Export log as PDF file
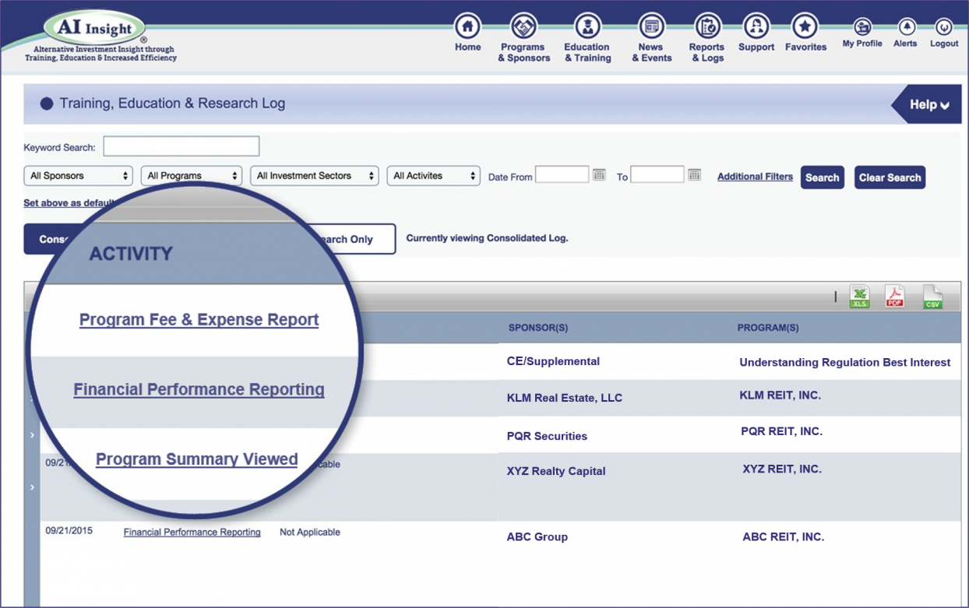The height and width of the screenshot is (608, 969). point(895,297)
